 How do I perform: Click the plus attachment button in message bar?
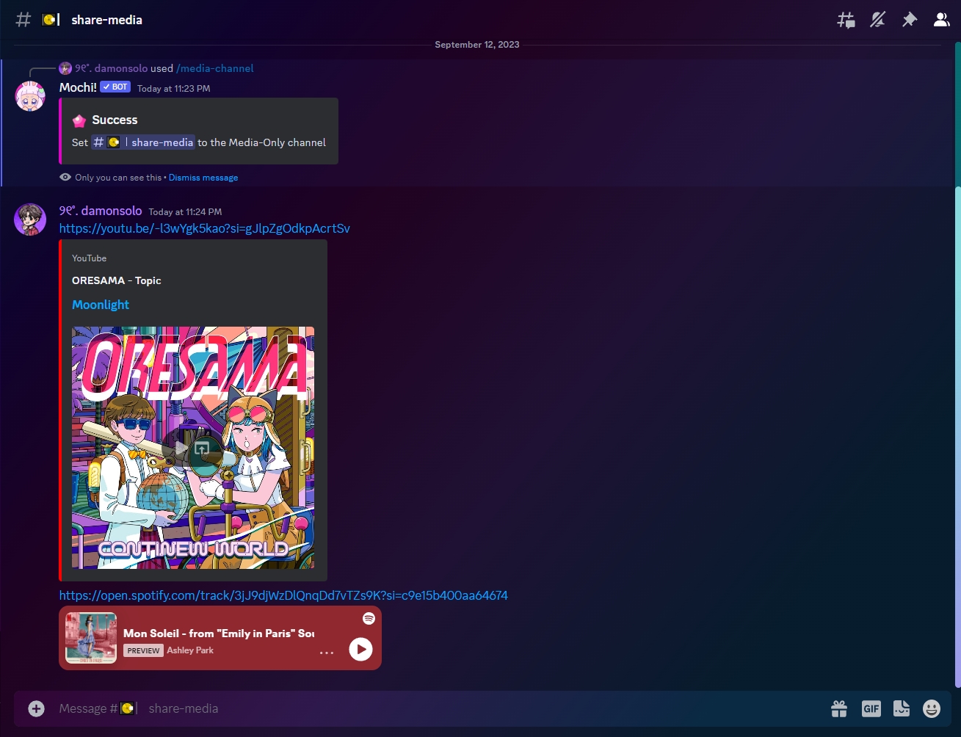tap(36, 708)
